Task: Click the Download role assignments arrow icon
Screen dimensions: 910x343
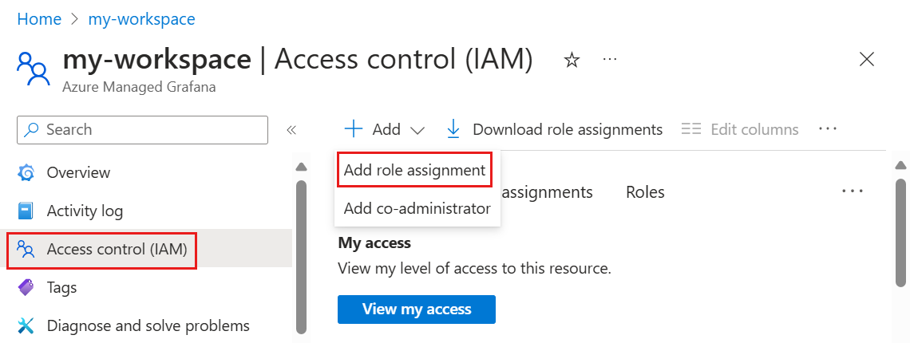Action: (453, 129)
